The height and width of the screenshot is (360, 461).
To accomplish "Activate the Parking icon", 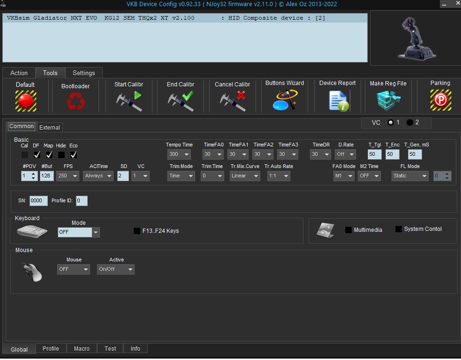I will click(440, 100).
